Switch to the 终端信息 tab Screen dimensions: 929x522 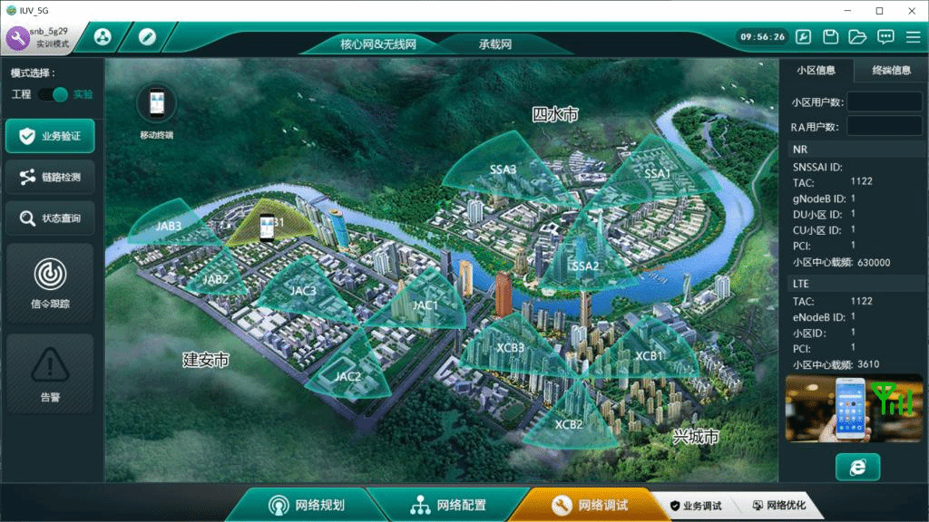pyautogui.click(x=891, y=70)
